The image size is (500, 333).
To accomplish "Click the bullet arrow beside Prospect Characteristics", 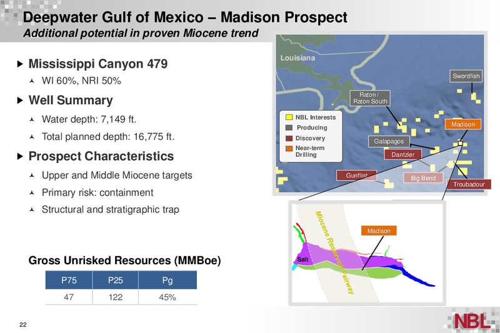I will point(20,156).
